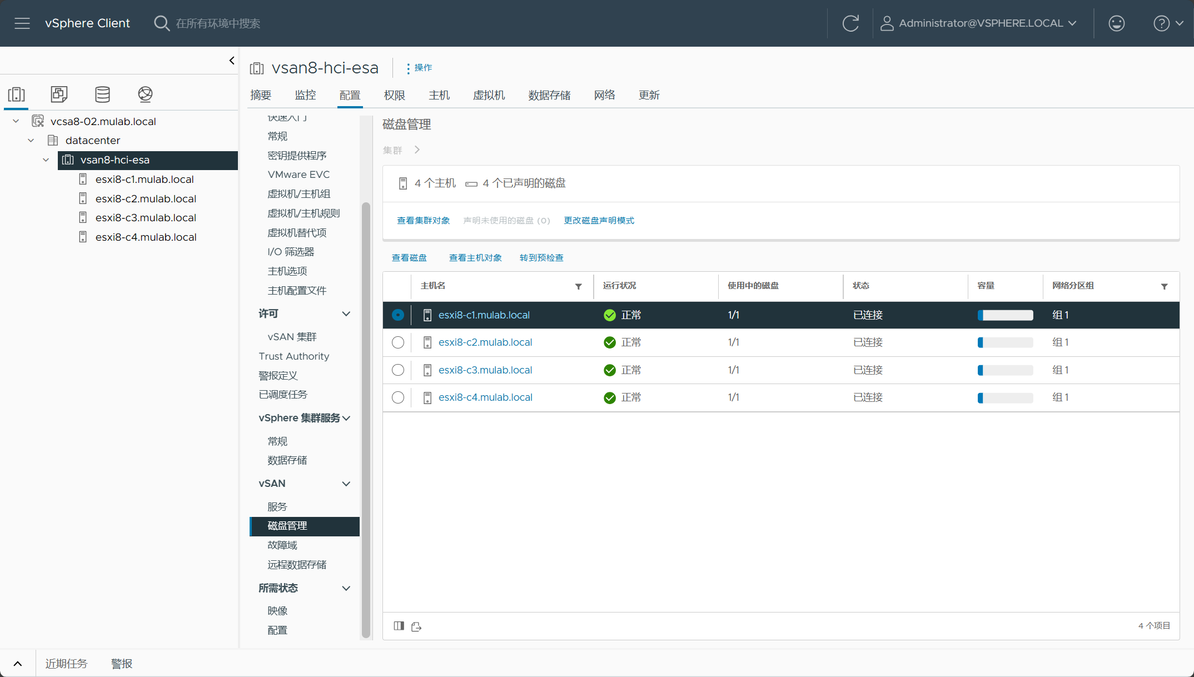Click 查看主机对象 button

click(x=475, y=258)
